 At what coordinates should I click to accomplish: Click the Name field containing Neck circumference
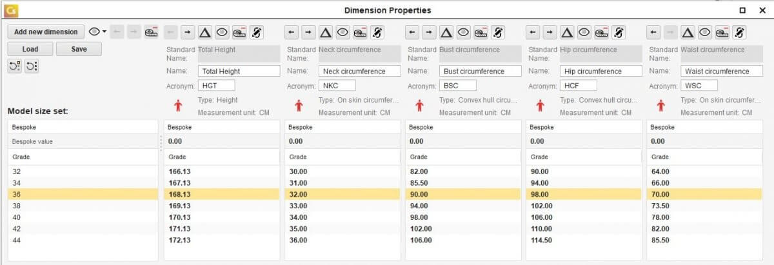tap(360, 72)
